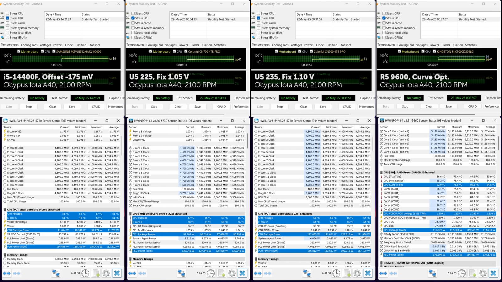Untick the SAMSUNG MZVLB512HAJQ graph checkbox
The width and height of the screenshot is (502, 282).
click(54, 51)
